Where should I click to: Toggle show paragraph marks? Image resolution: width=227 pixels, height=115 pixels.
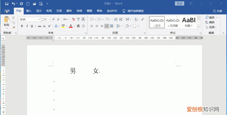point(143,19)
